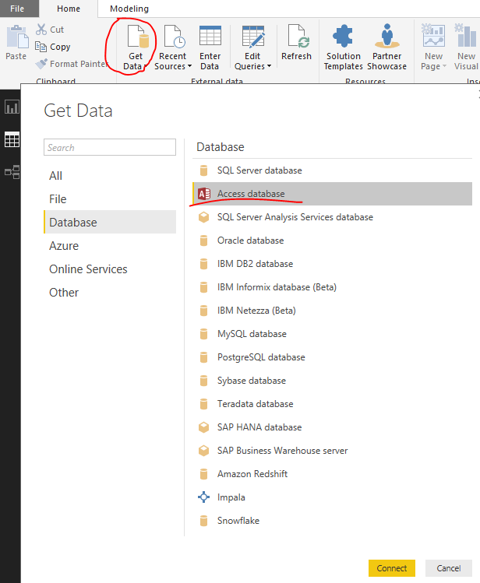Click Cut in the Clipboard group
This screenshot has height=583, width=480.
[50, 30]
